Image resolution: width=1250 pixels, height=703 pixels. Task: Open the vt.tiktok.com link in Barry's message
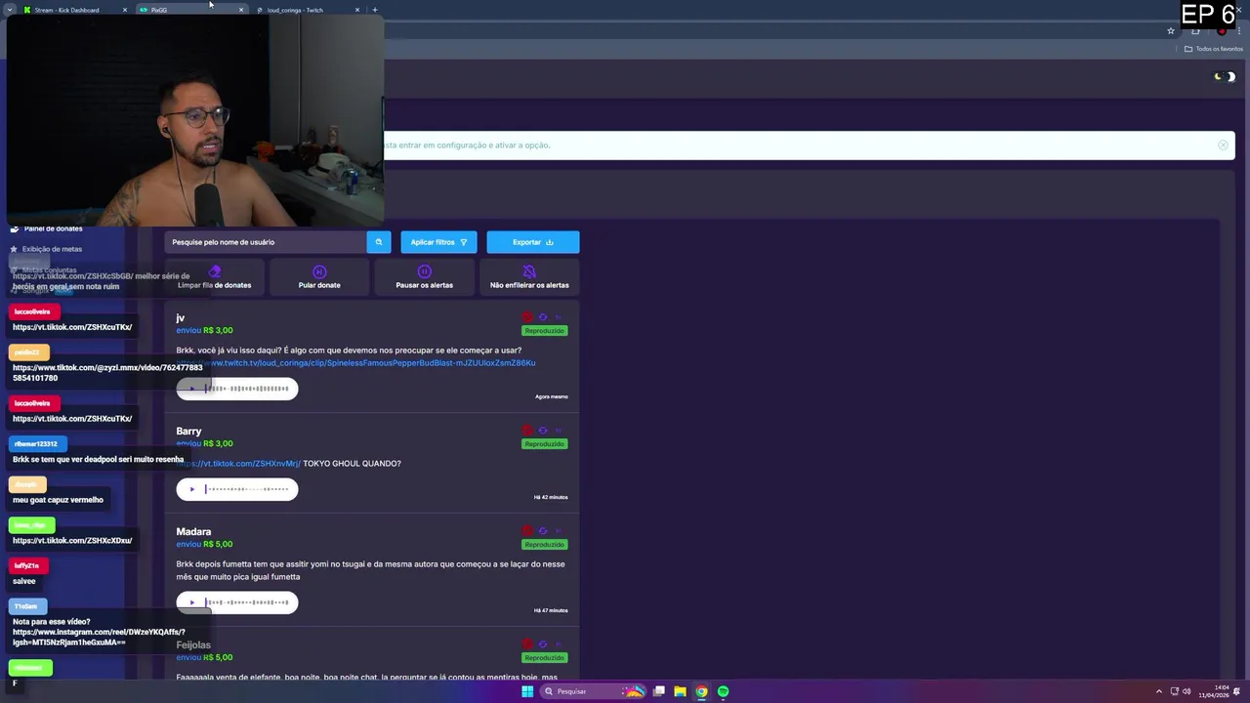(x=238, y=464)
